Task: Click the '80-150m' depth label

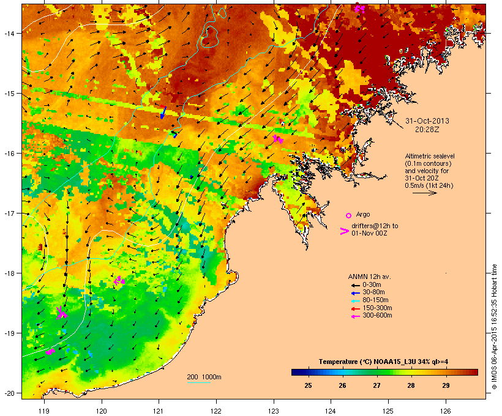Action: pyautogui.click(x=375, y=300)
